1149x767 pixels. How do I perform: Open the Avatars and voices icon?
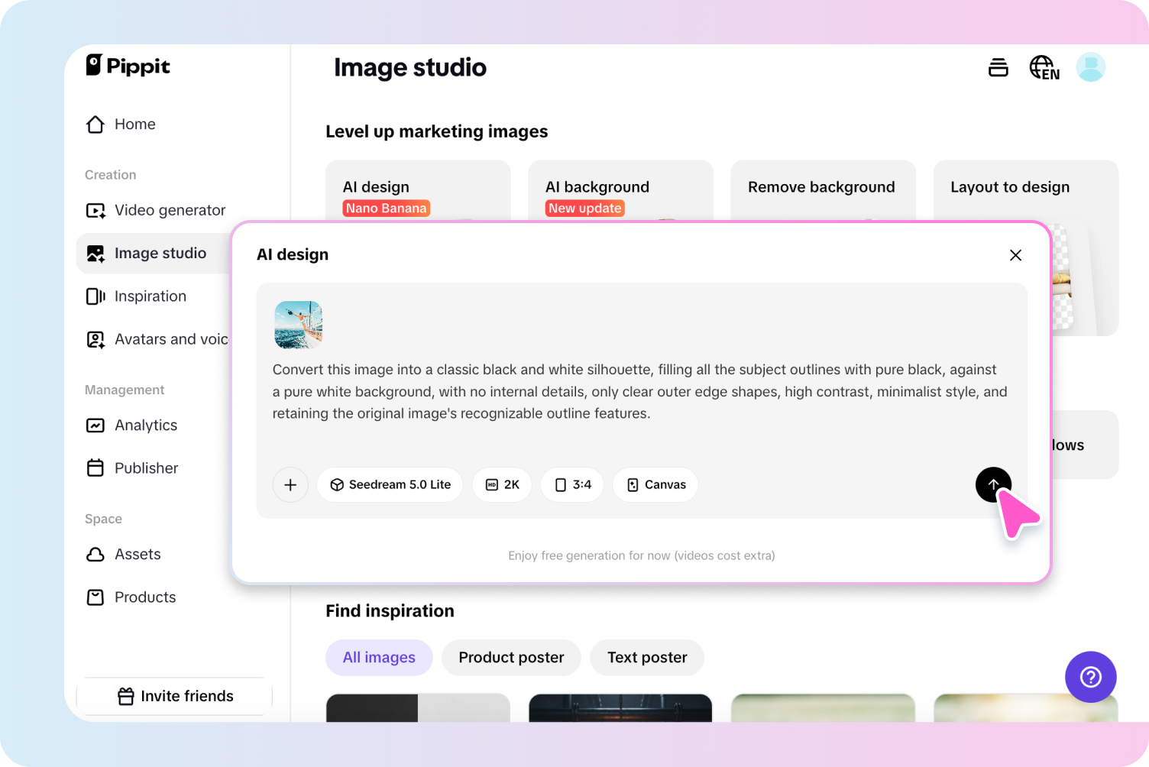click(x=95, y=339)
